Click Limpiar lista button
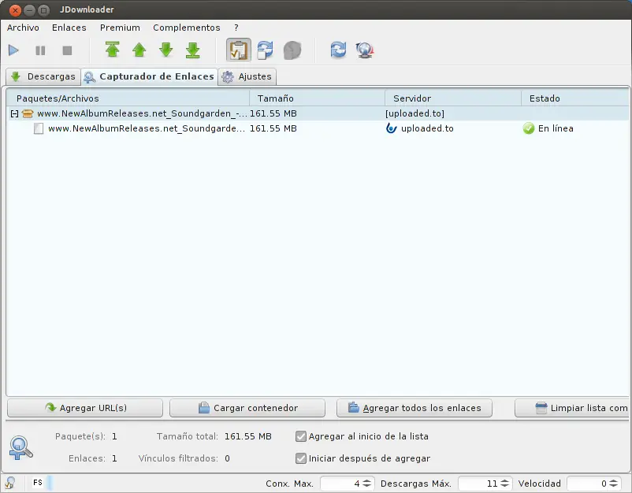This screenshot has height=493, width=632. (572, 408)
